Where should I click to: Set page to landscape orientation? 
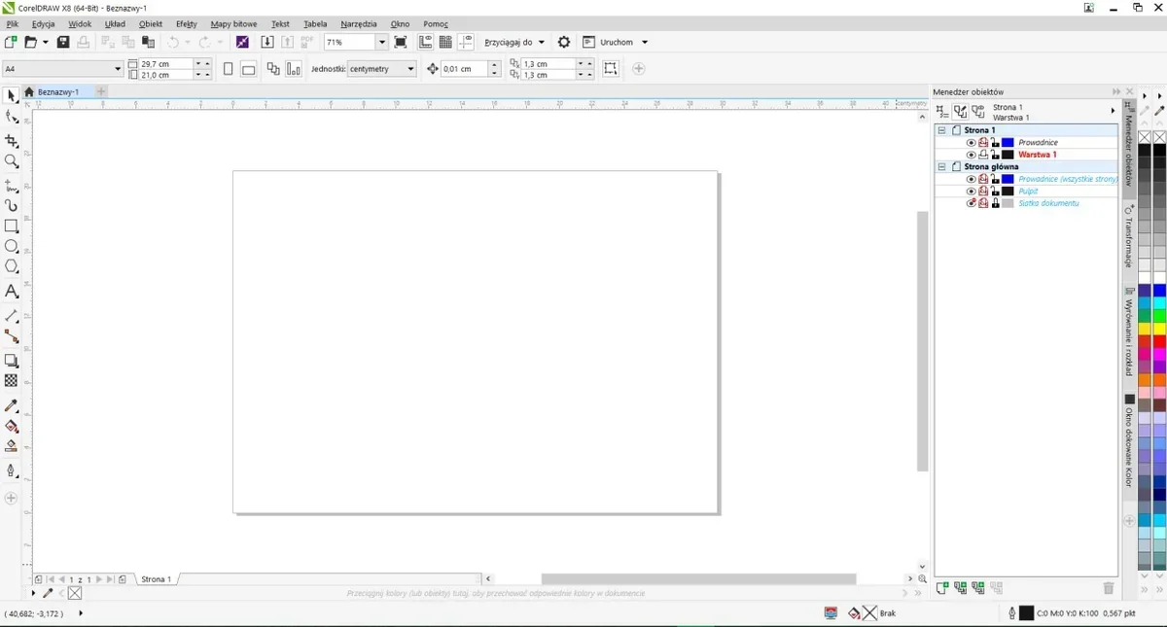pos(248,69)
